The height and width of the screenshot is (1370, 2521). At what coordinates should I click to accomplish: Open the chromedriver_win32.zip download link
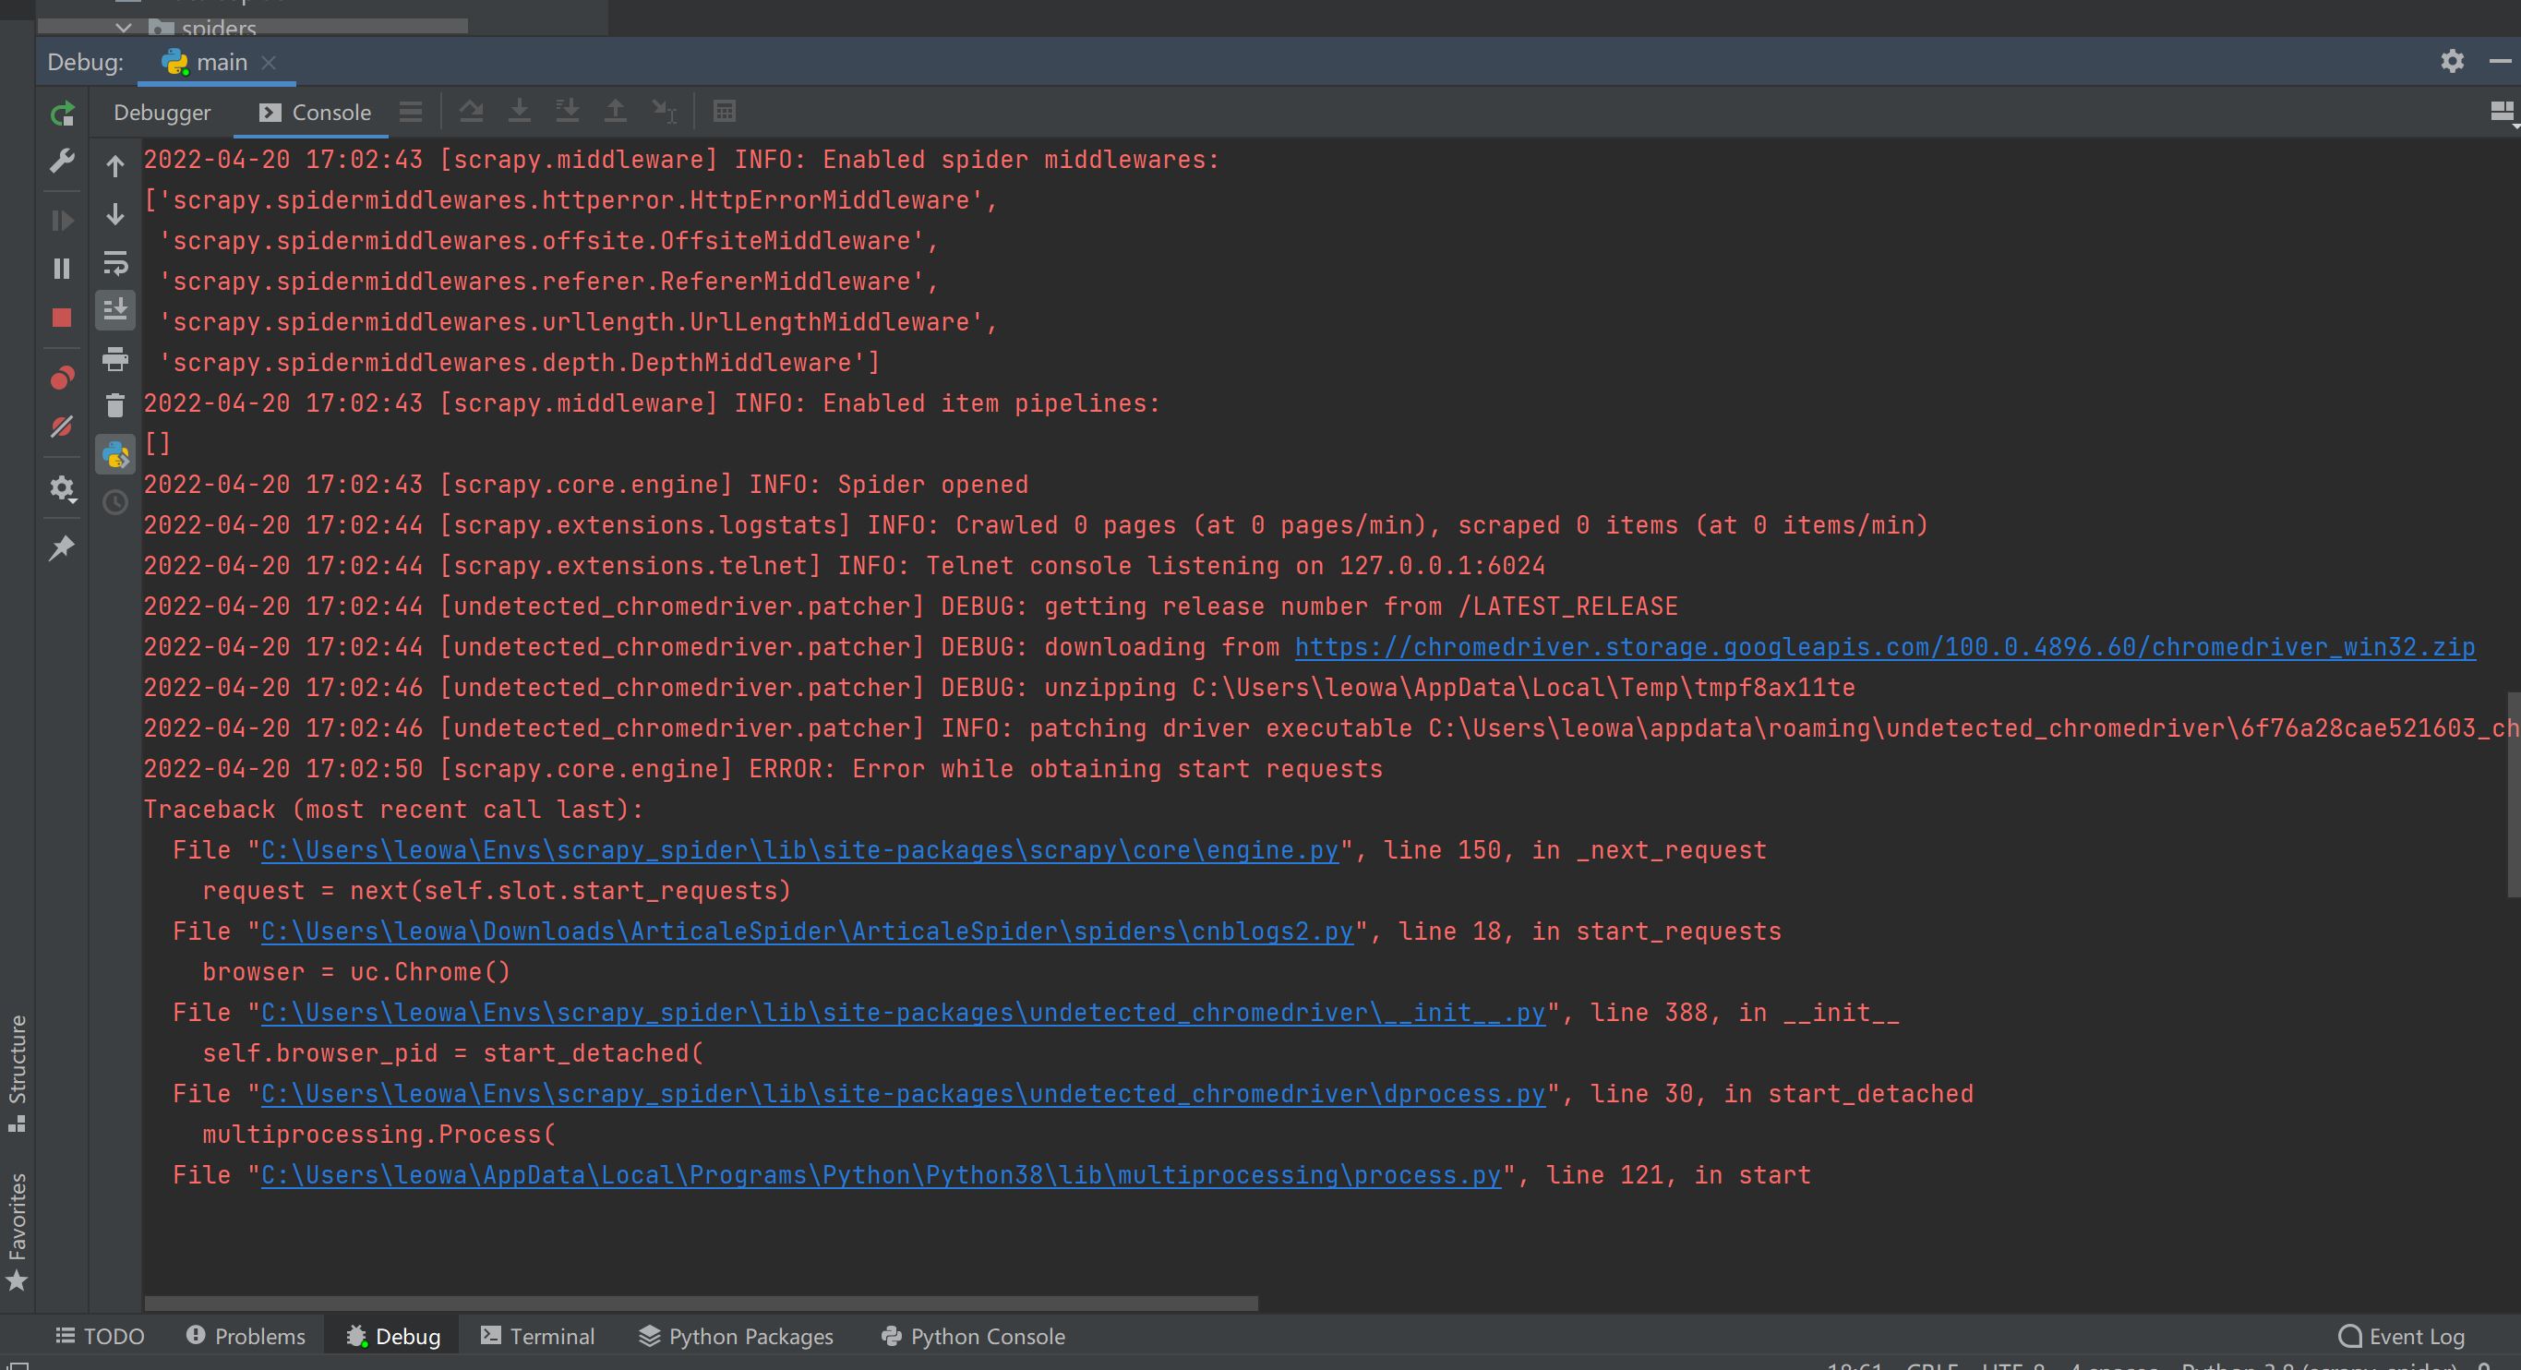[1884, 647]
